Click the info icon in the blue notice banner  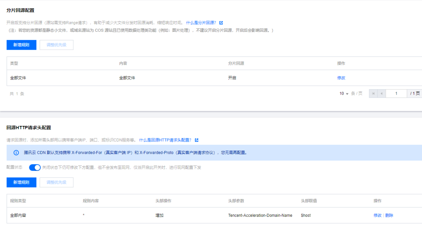tap(16, 153)
